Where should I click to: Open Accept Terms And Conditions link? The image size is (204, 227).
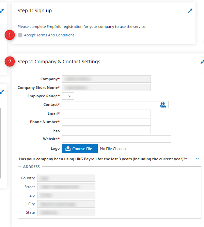[49, 35]
